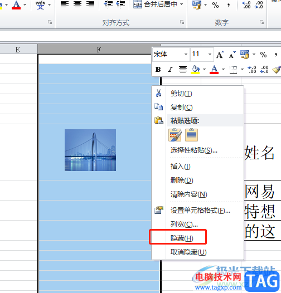Image resolution: width=281 pixels, height=293 pixels.
Task: Select column E header
Action: click(17, 50)
